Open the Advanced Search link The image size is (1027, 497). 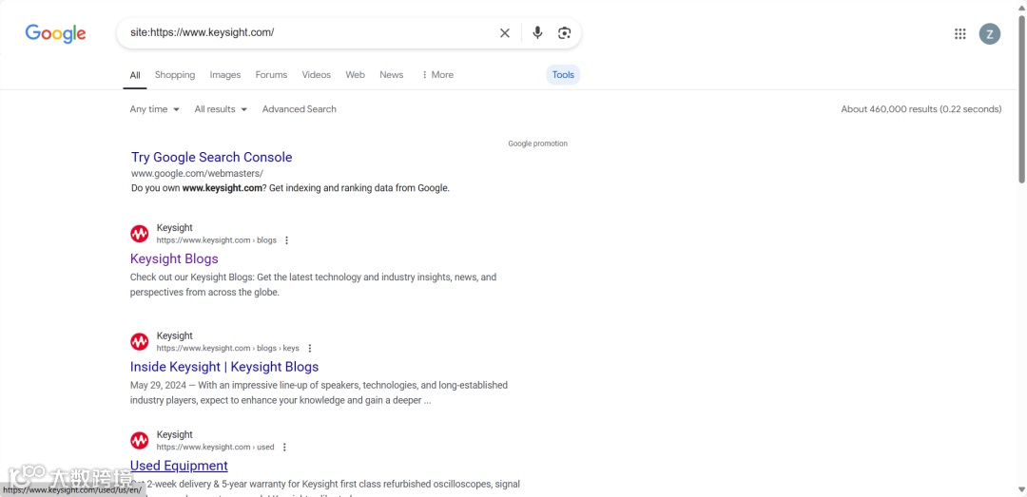click(300, 109)
